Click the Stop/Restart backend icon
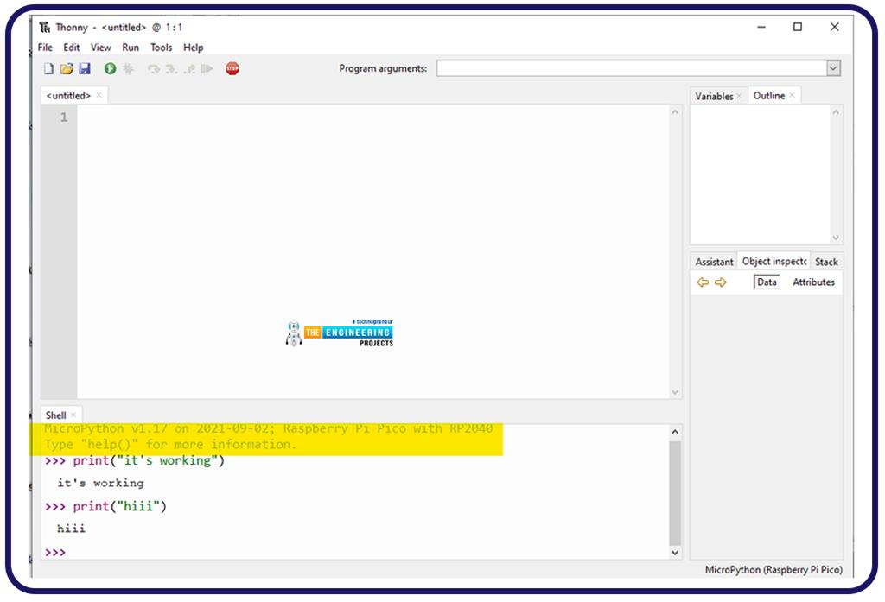The height and width of the screenshot is (602, 885). click(x=232, y=68)
